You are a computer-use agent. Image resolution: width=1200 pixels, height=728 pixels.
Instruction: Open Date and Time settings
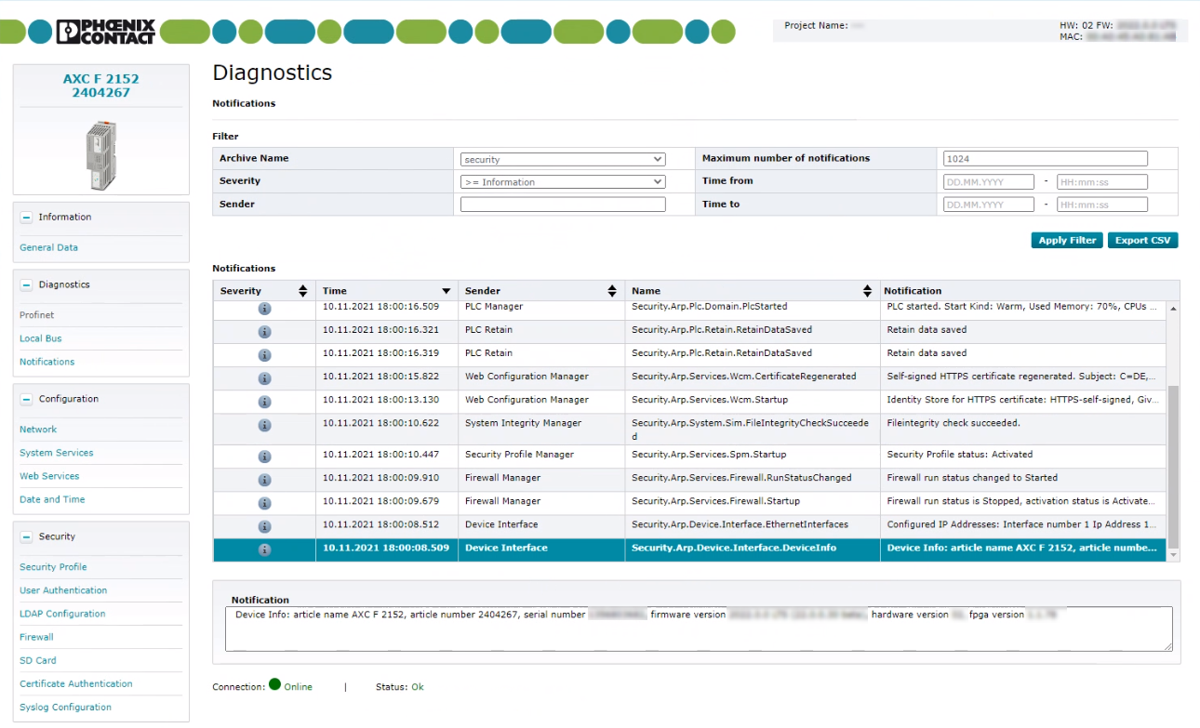click(52, 499)
